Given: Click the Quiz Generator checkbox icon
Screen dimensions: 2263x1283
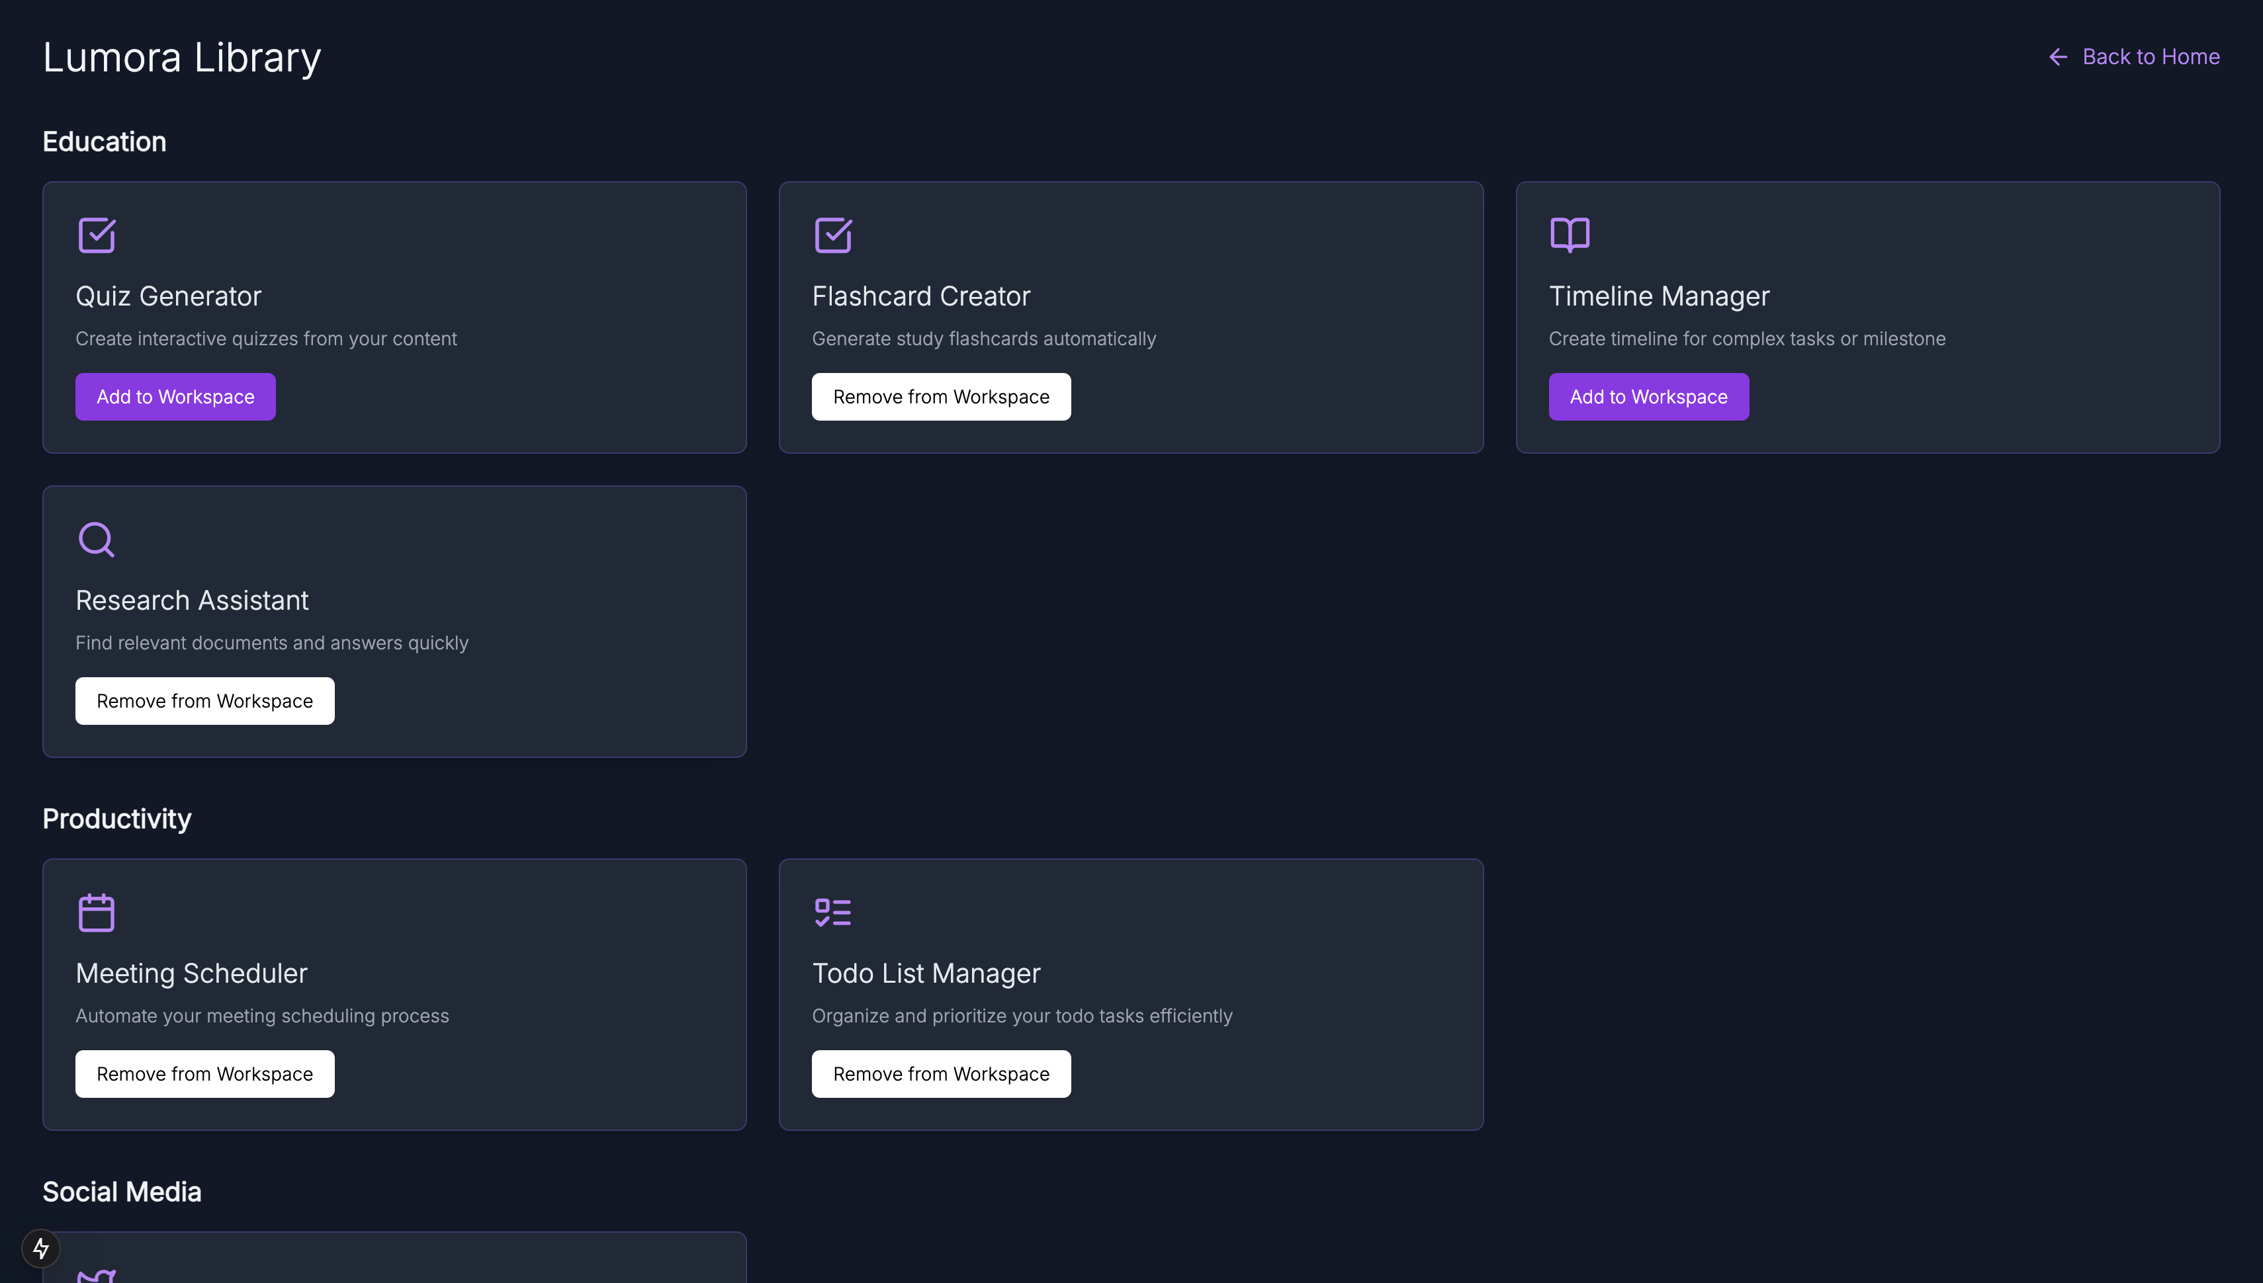Looking at the screenshot, I should pyautogui.click(x=96, y=235).
